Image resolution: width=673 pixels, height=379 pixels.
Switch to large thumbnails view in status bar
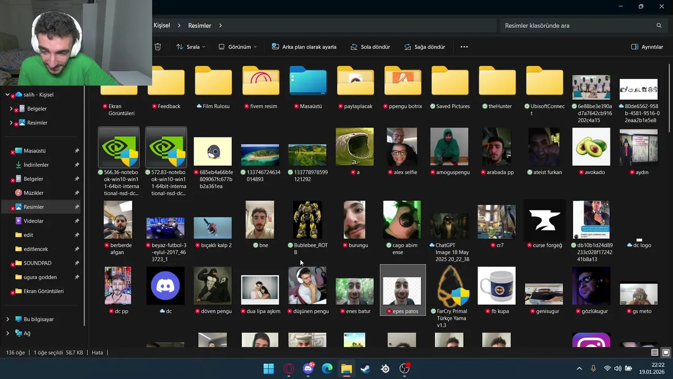click(x=666, y=353)
